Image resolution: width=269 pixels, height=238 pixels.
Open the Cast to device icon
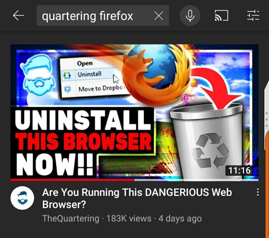221,15
